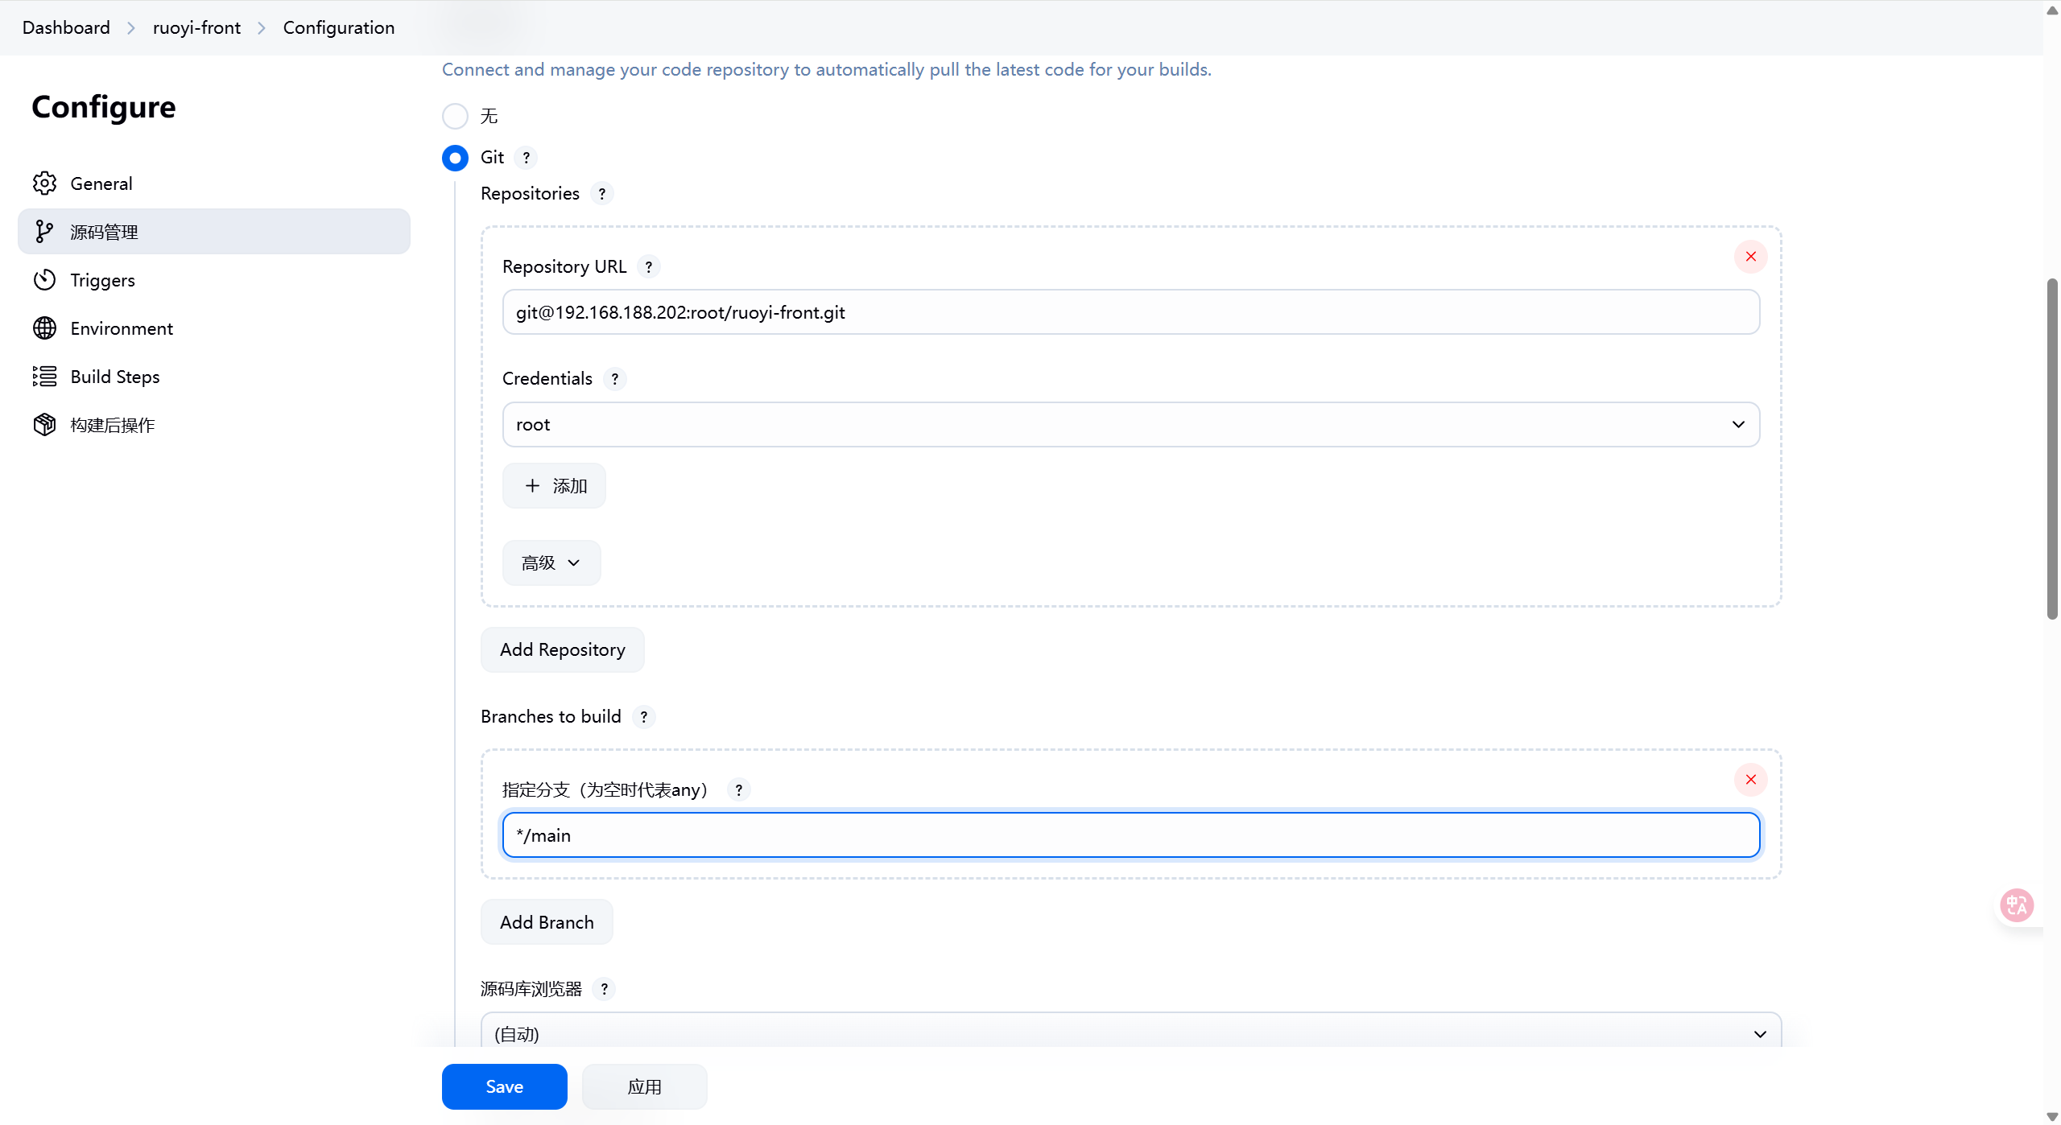2061x1125 pixels.
Task: Click the floating translate icon on right edge
Action: coord(2016,905)
